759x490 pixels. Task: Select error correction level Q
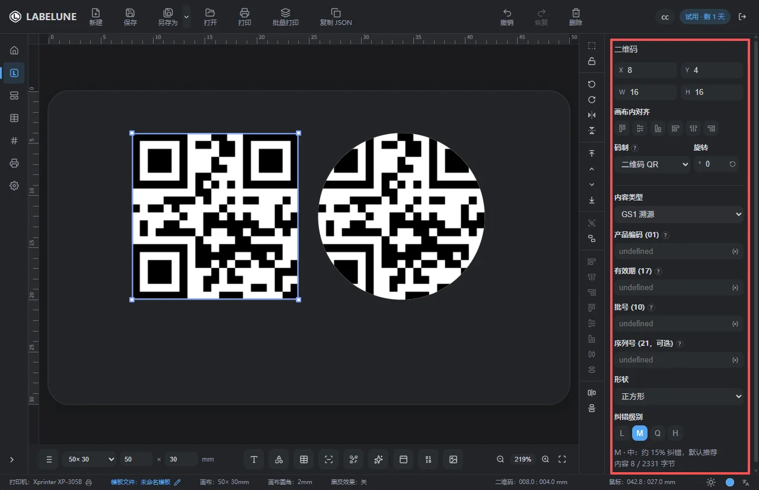(657, 433)
